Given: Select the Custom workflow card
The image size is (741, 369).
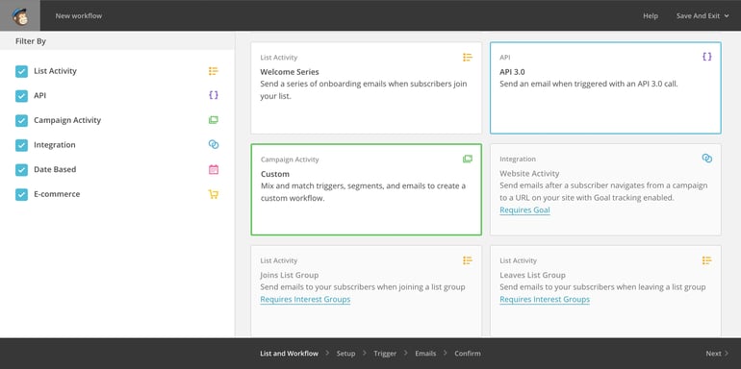Looking at the screenshot, I should pos(367,189).
